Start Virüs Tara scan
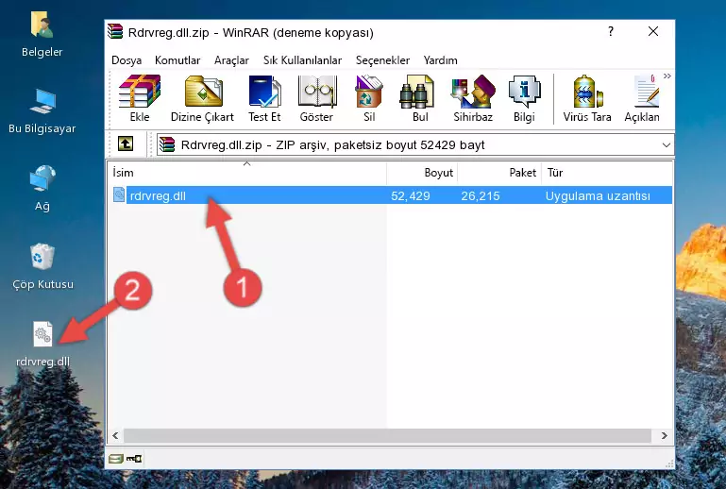The height and width of the screenshot is (489, 726). (587, 98)
